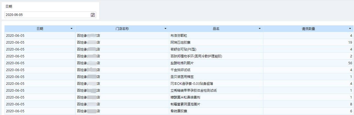Open the 日期 column filter dropdown arrow
Viewport: 354px width, 115px height.
click(x=72, y=29)
